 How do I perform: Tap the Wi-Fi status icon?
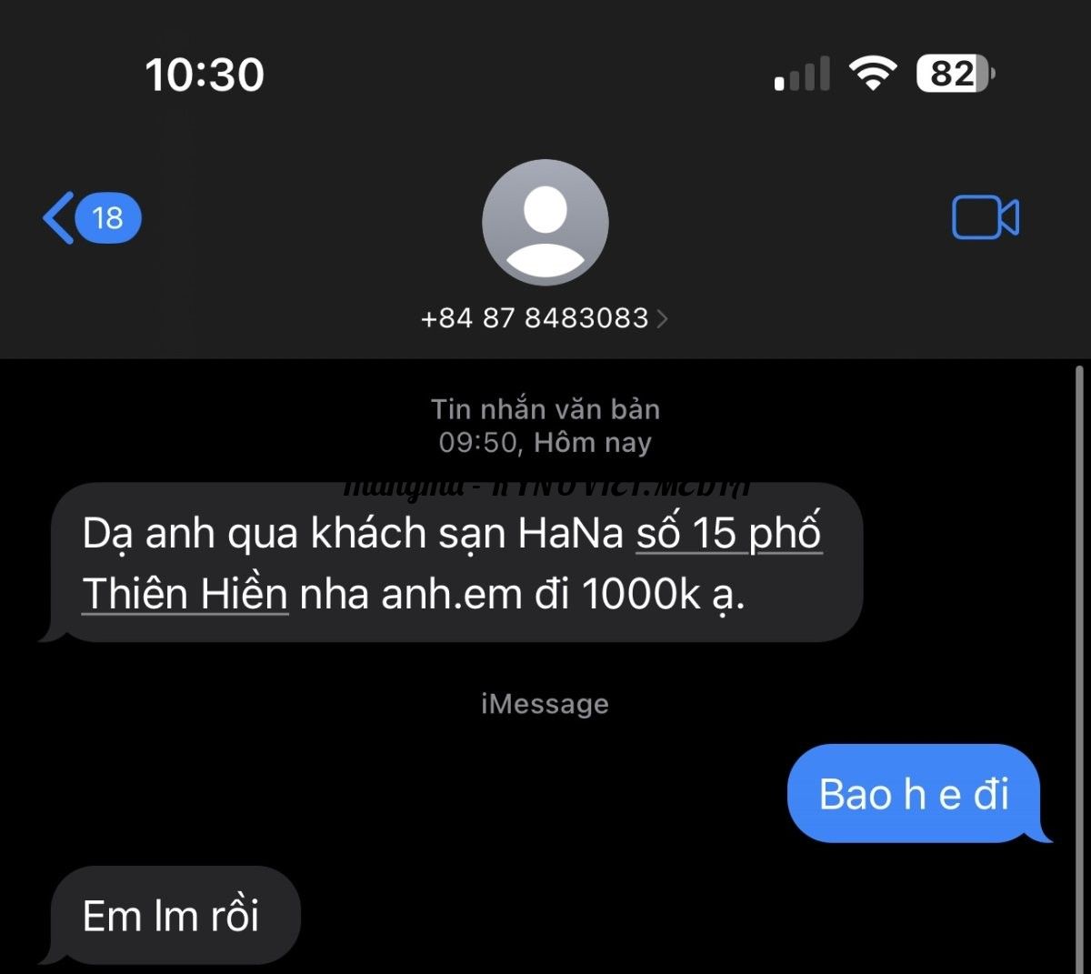[873, 74]
